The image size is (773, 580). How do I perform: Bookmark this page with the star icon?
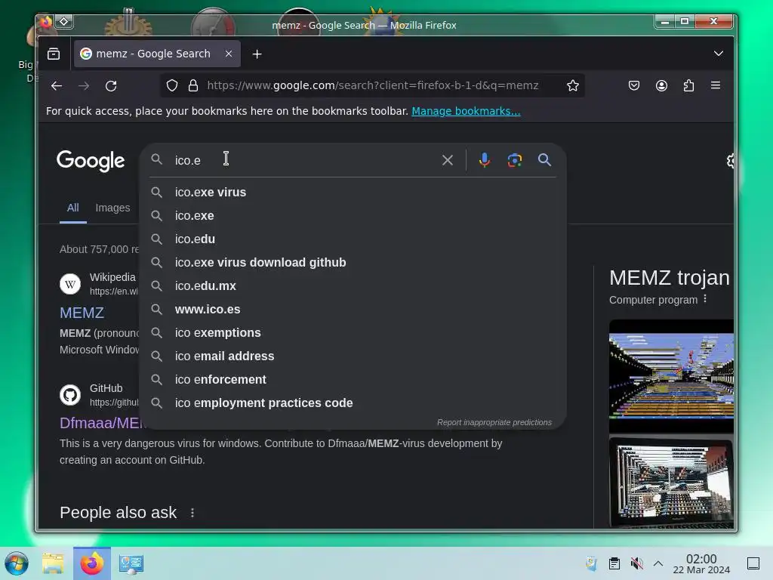(573, 86)
